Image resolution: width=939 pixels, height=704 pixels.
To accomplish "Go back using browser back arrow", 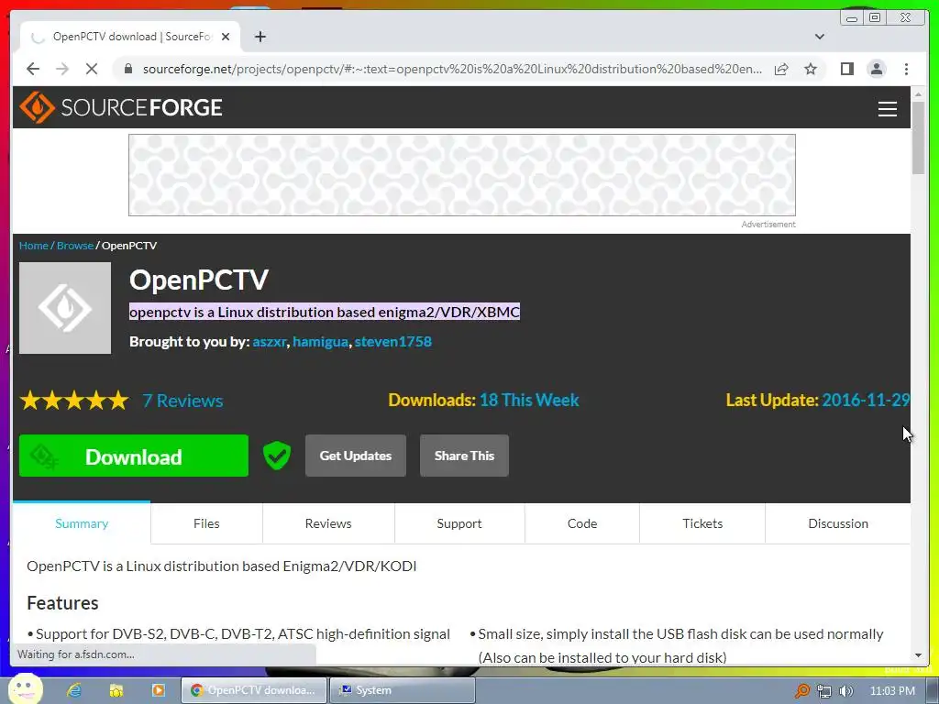I will point(33,69).
